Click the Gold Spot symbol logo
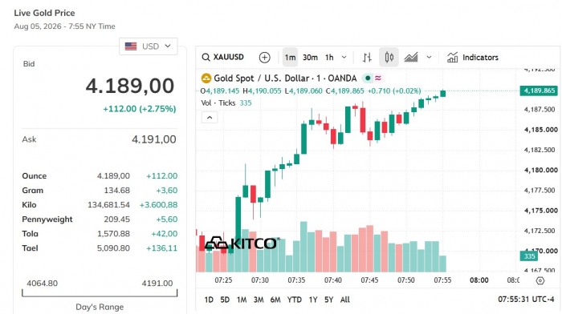Screen dimensions: 562x314 [x=206, y=78]
